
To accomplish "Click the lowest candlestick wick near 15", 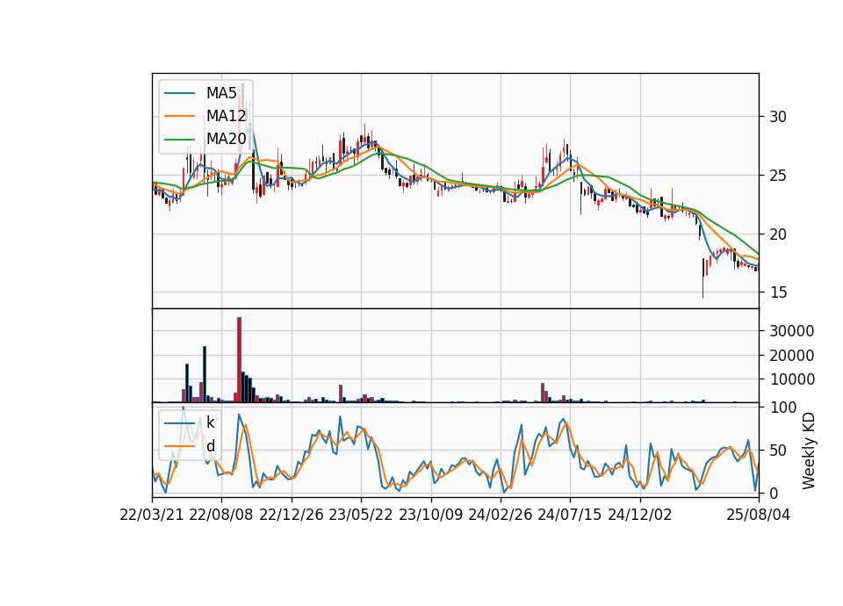I will [x=702, y=286].
